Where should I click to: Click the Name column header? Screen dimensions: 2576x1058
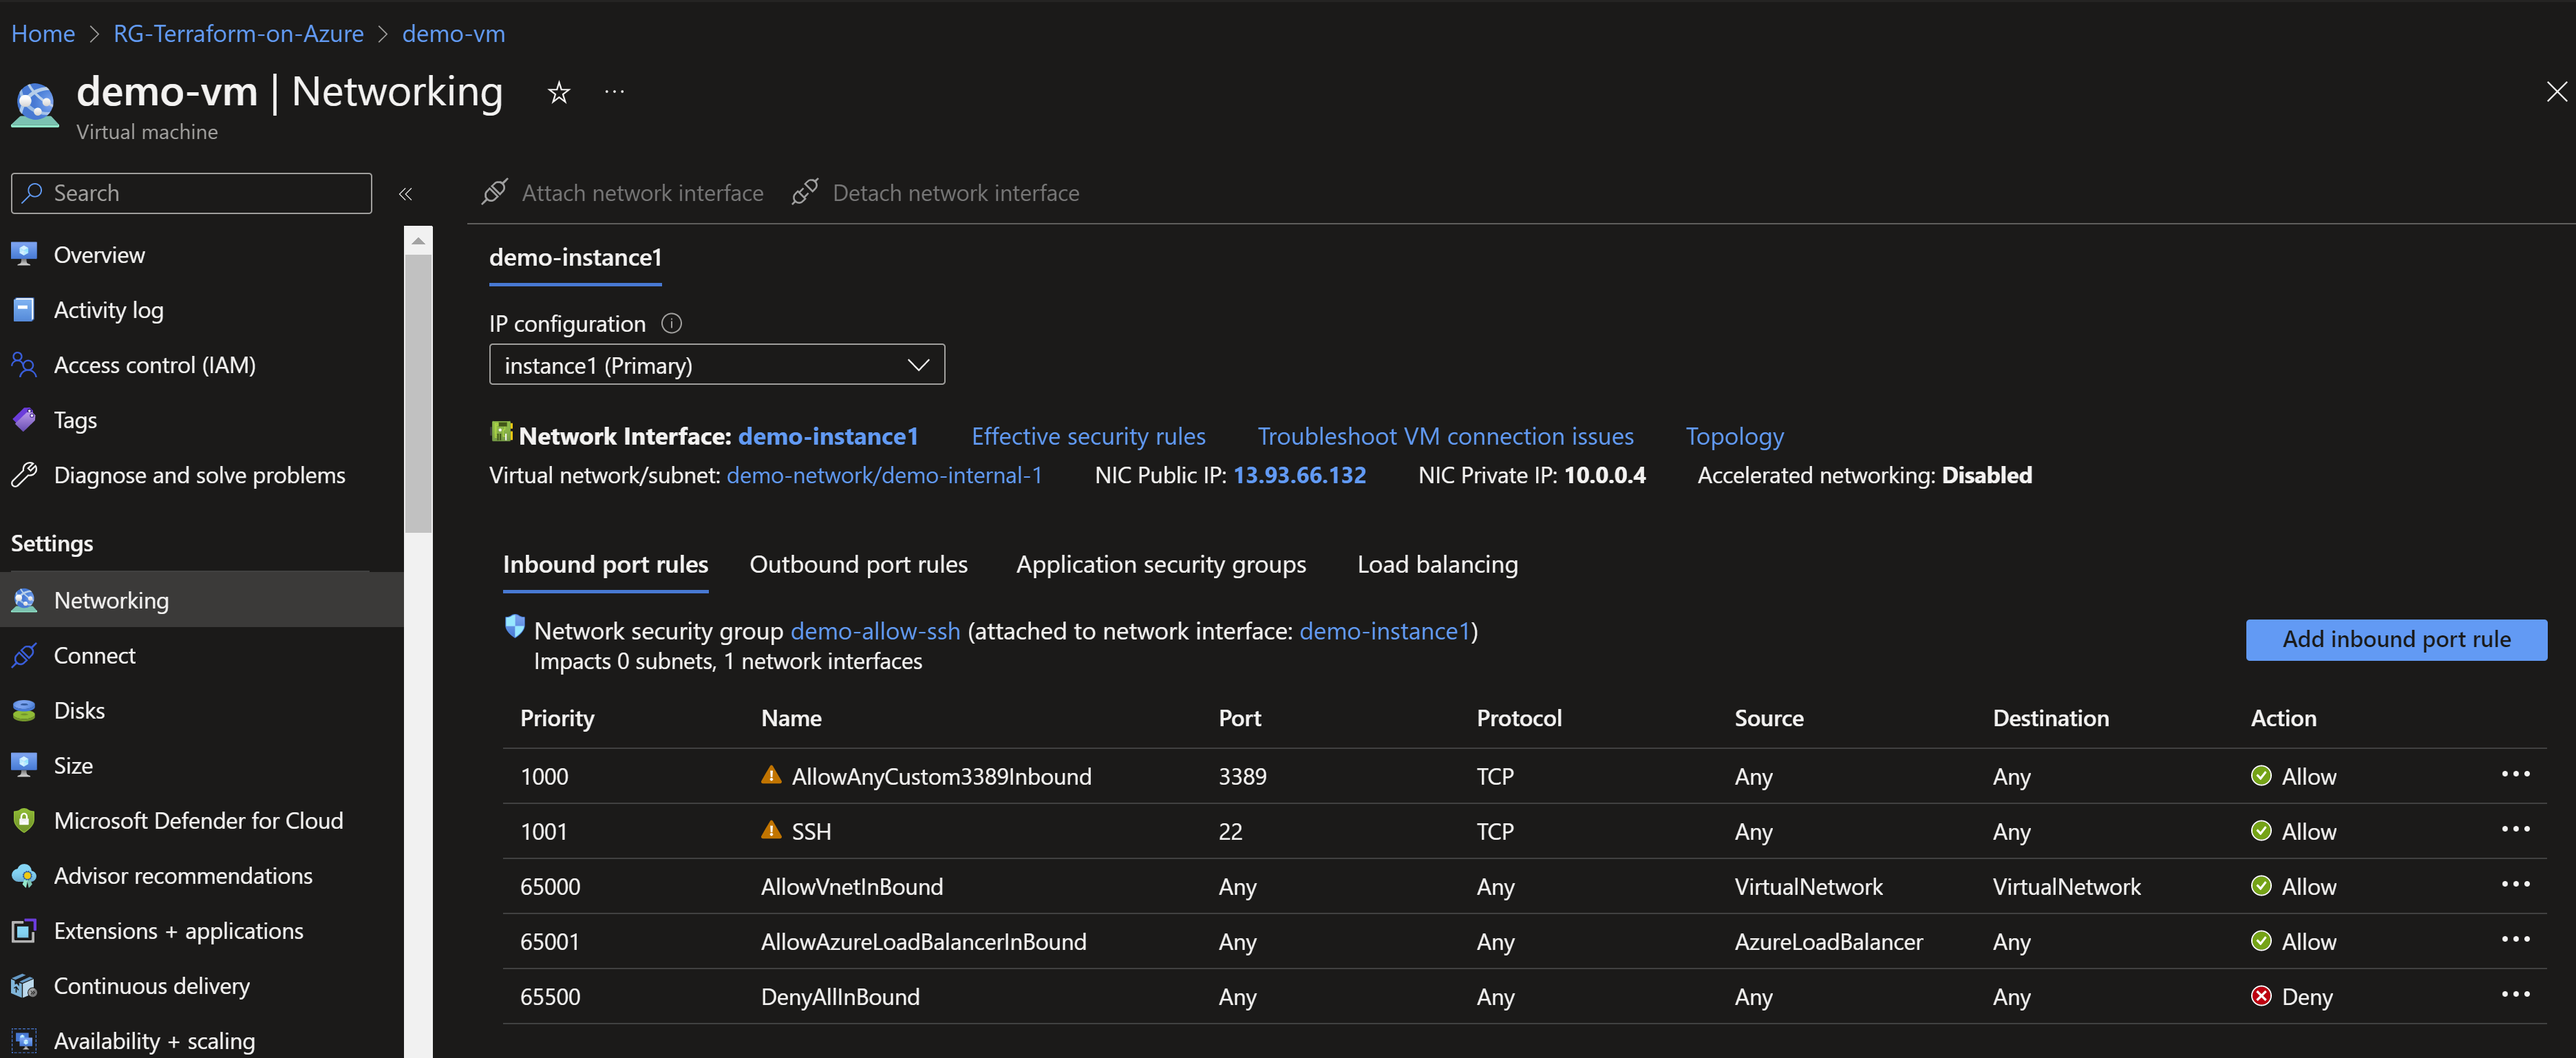tap(791, 718)
